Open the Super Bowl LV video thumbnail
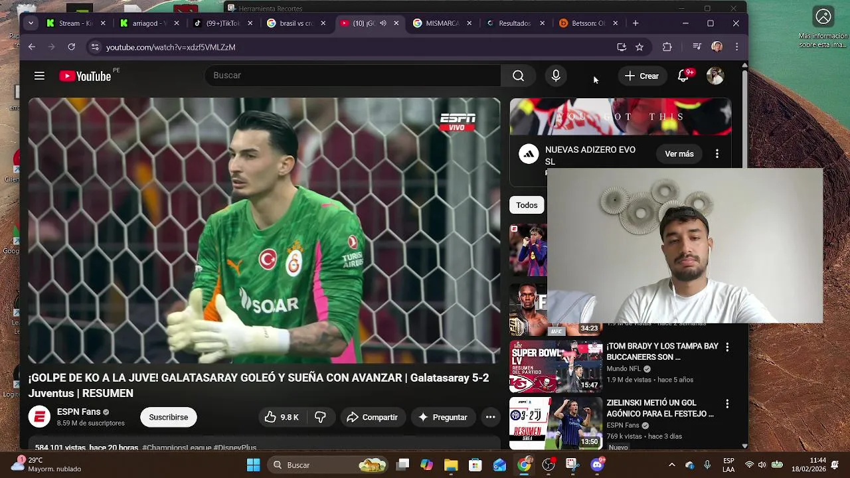Image resolution: width=850 pixels, height=478 pixels. (556, 366)
